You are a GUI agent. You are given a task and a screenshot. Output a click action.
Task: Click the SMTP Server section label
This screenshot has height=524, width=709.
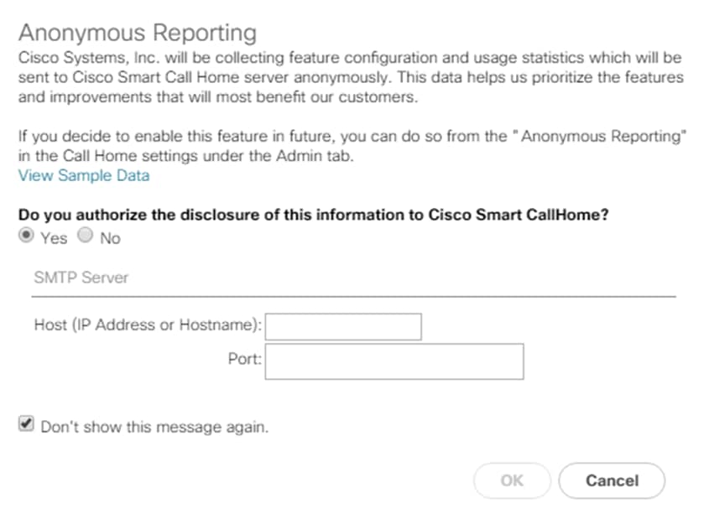pos(81,278)
